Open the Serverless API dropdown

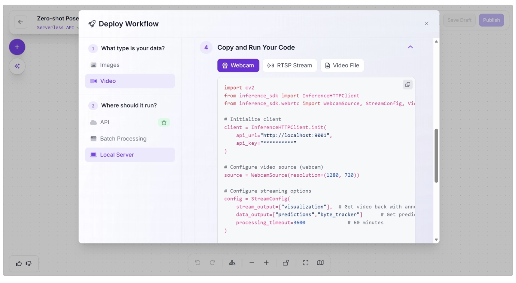pos(57,28)
